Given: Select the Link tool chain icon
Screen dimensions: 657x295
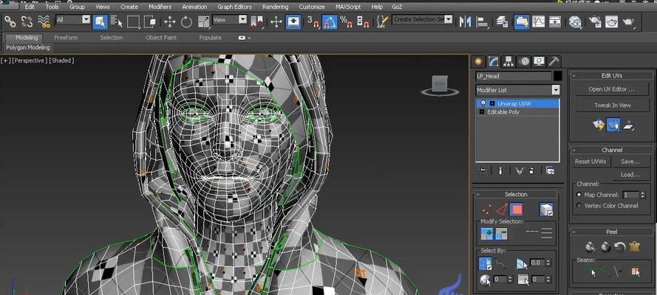Looking at the screenshot, I should coord(9,21).
